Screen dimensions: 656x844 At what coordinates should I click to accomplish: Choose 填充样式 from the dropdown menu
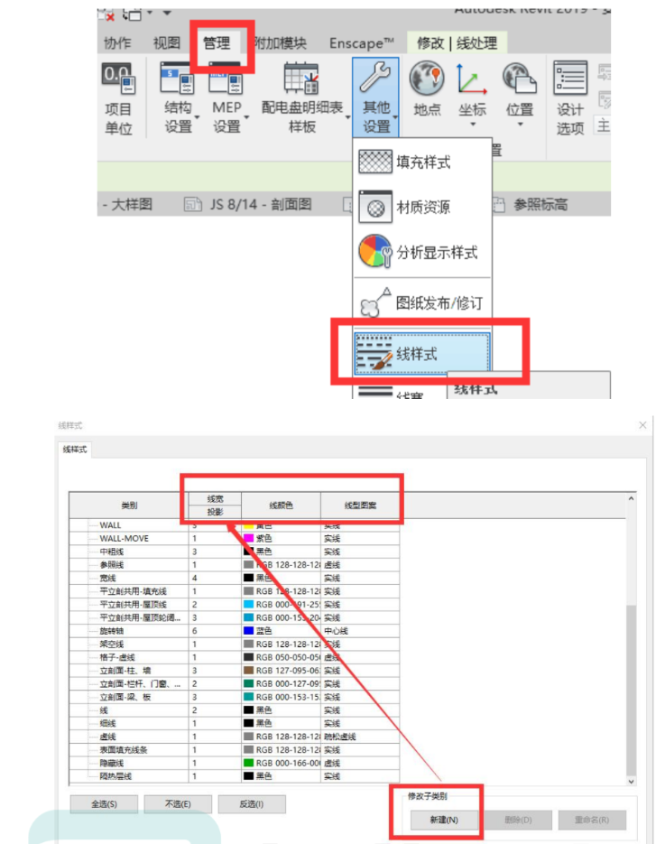(x=422, y=162)
